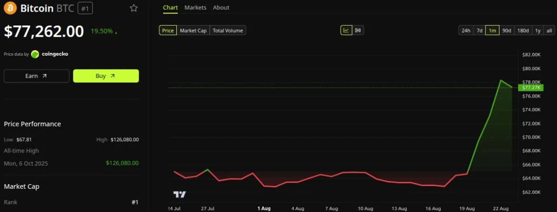Select the Price chart mode

(168, 30)
